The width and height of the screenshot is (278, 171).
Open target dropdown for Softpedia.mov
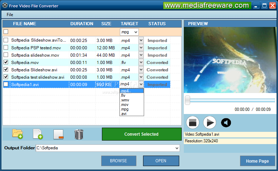pyautogui.click(x=141, y=62)
